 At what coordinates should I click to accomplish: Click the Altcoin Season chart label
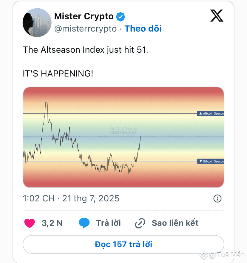211,113
